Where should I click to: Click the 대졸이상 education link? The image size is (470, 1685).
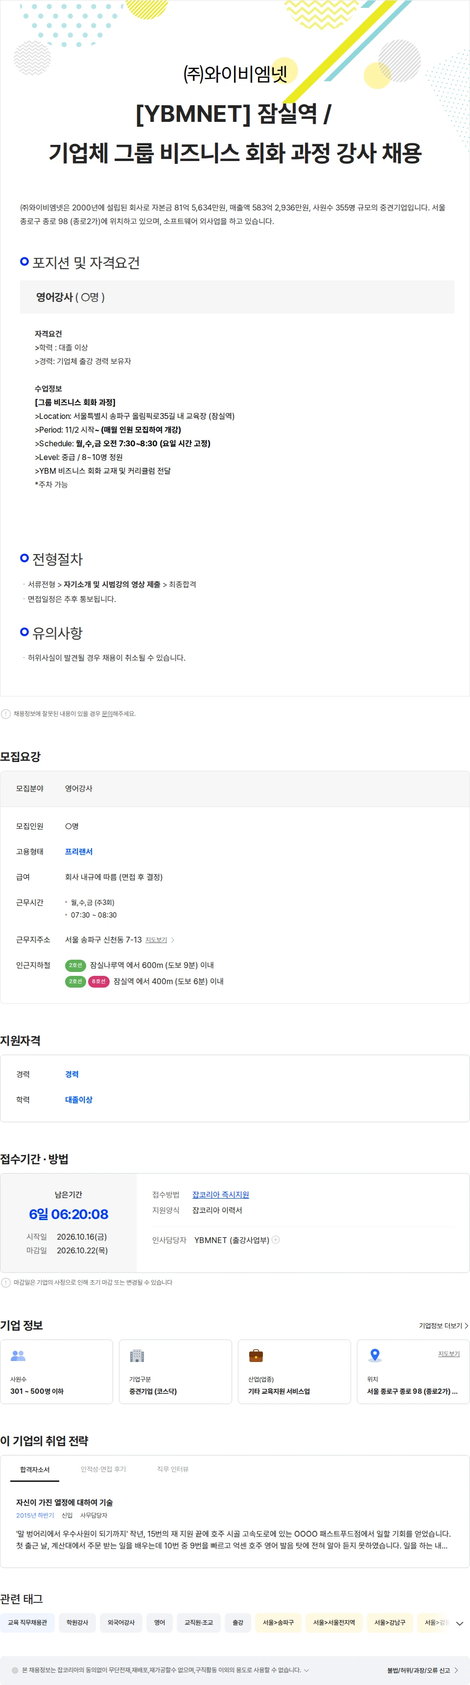(78, 1100)
